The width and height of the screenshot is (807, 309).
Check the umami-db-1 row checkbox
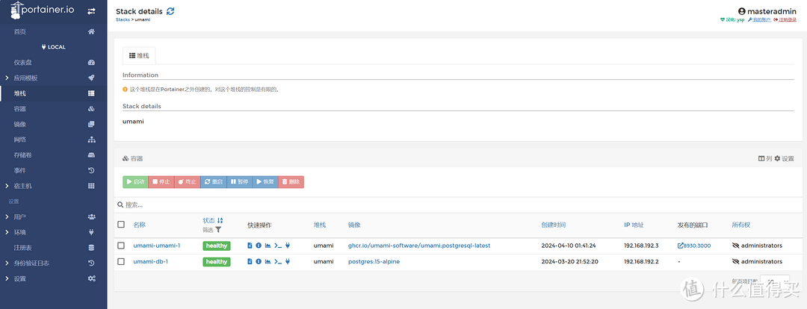pyautogui.click(x=121, y=262)
